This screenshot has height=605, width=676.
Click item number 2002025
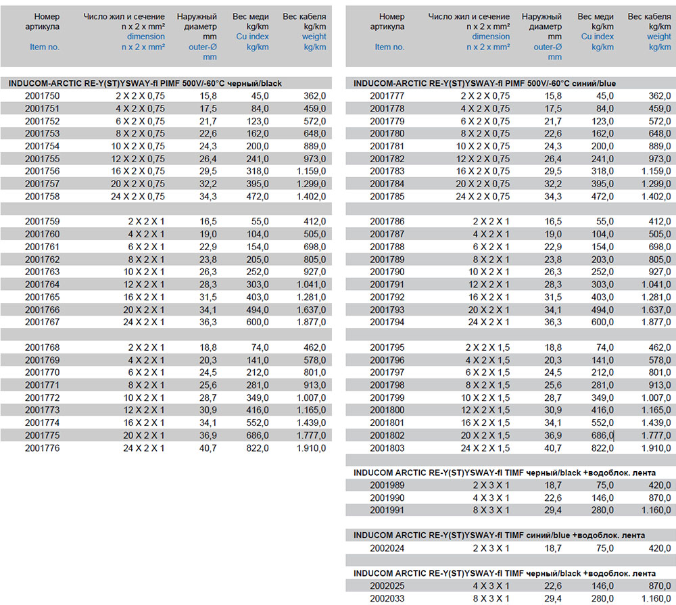(x=387, y=585)
